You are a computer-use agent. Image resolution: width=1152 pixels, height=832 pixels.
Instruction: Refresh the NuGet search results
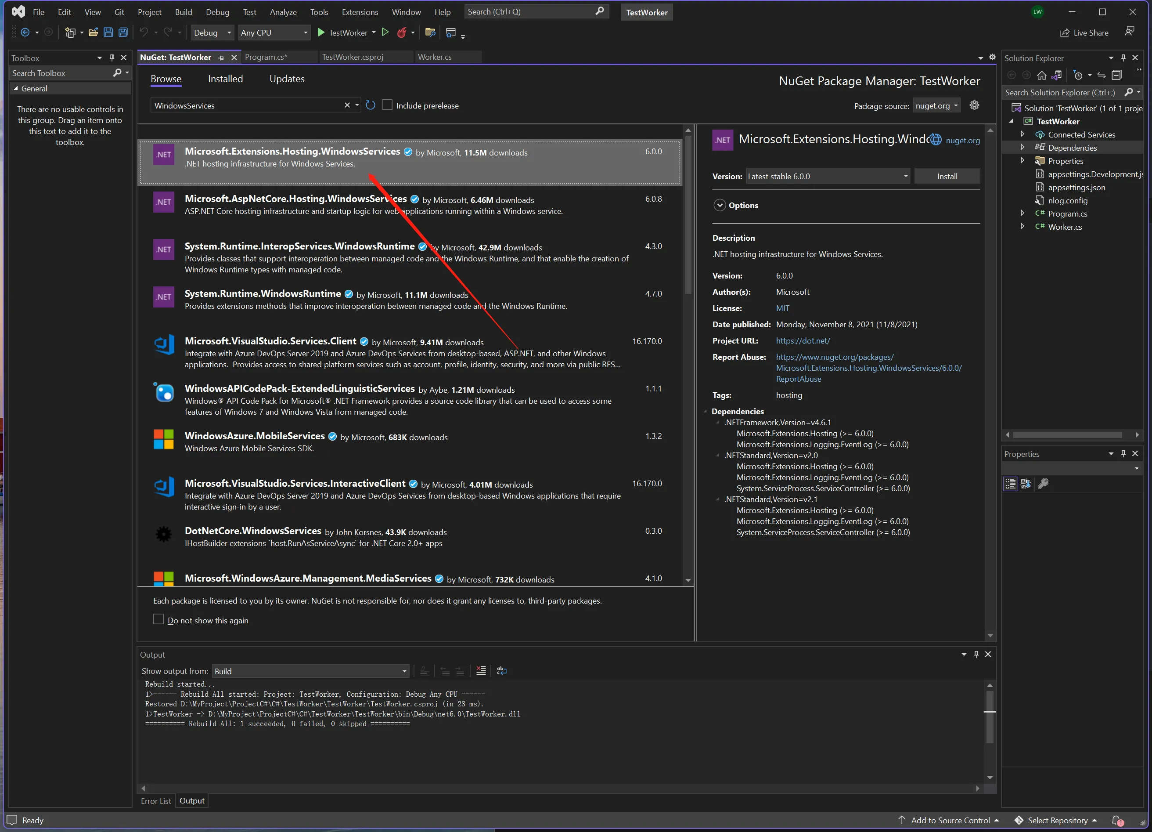pos(370,105)
